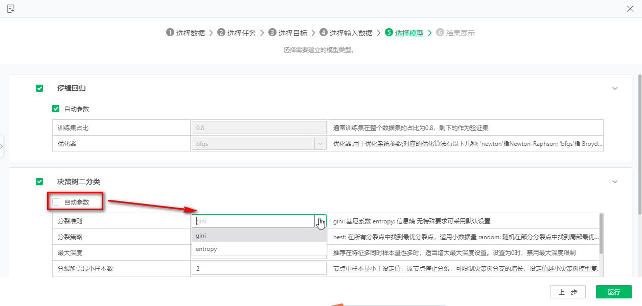642x306 pixels.
Task: Click the 最大深度 label cell
Action: coord(122,252)
